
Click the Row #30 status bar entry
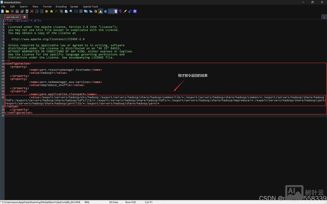click(x=130, y=202)
